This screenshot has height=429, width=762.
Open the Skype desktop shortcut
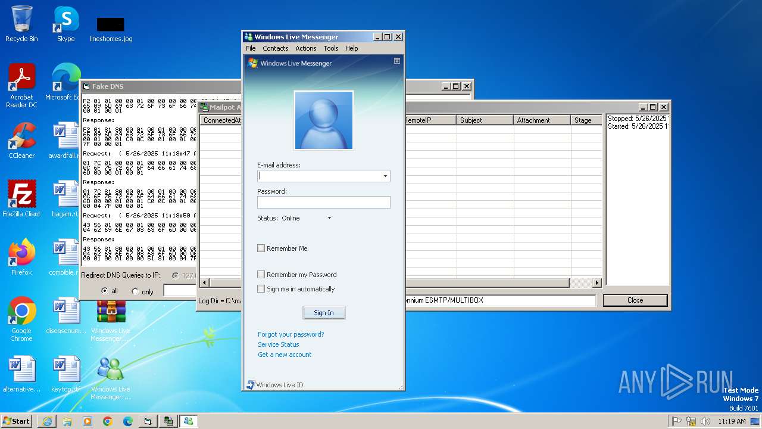65,24
